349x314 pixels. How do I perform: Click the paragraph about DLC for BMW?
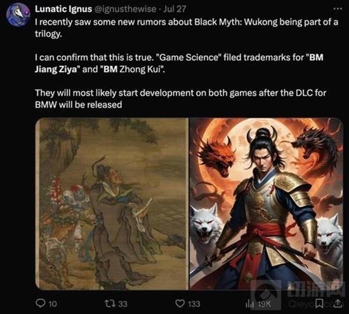(x=180, y=99)
